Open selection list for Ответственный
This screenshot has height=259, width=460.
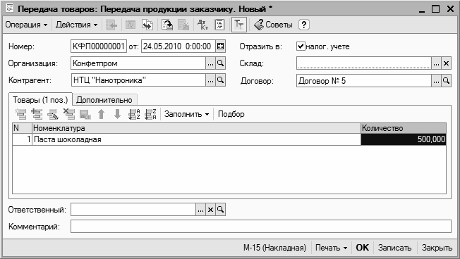pos(200,210)
